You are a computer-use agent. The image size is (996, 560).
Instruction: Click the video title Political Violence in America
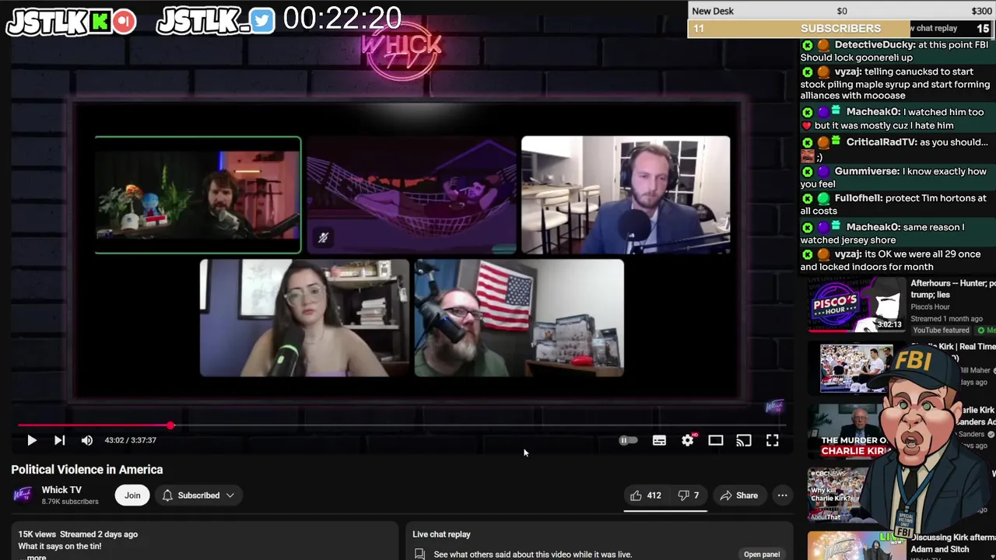(87, 470)
